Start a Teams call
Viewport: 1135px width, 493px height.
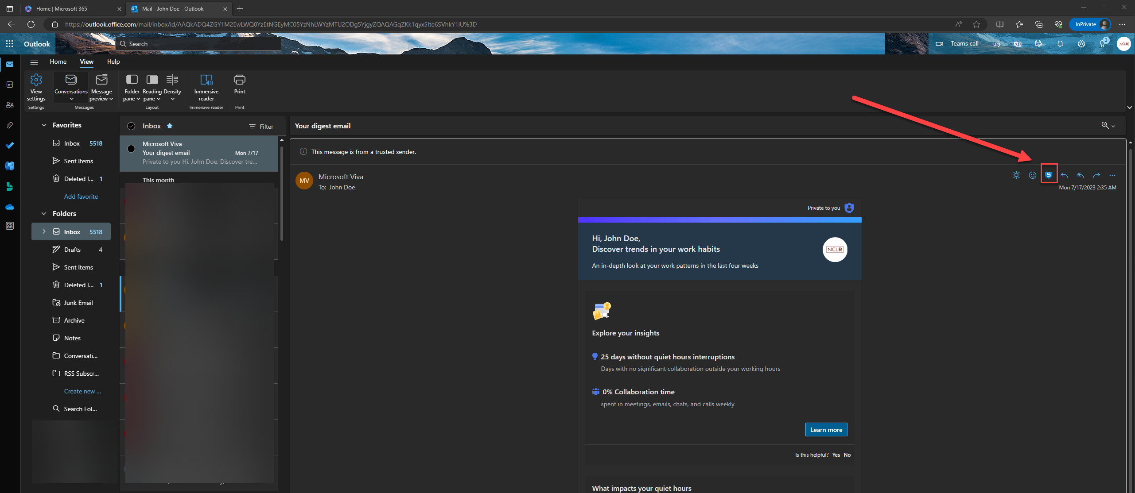[957, 43]
